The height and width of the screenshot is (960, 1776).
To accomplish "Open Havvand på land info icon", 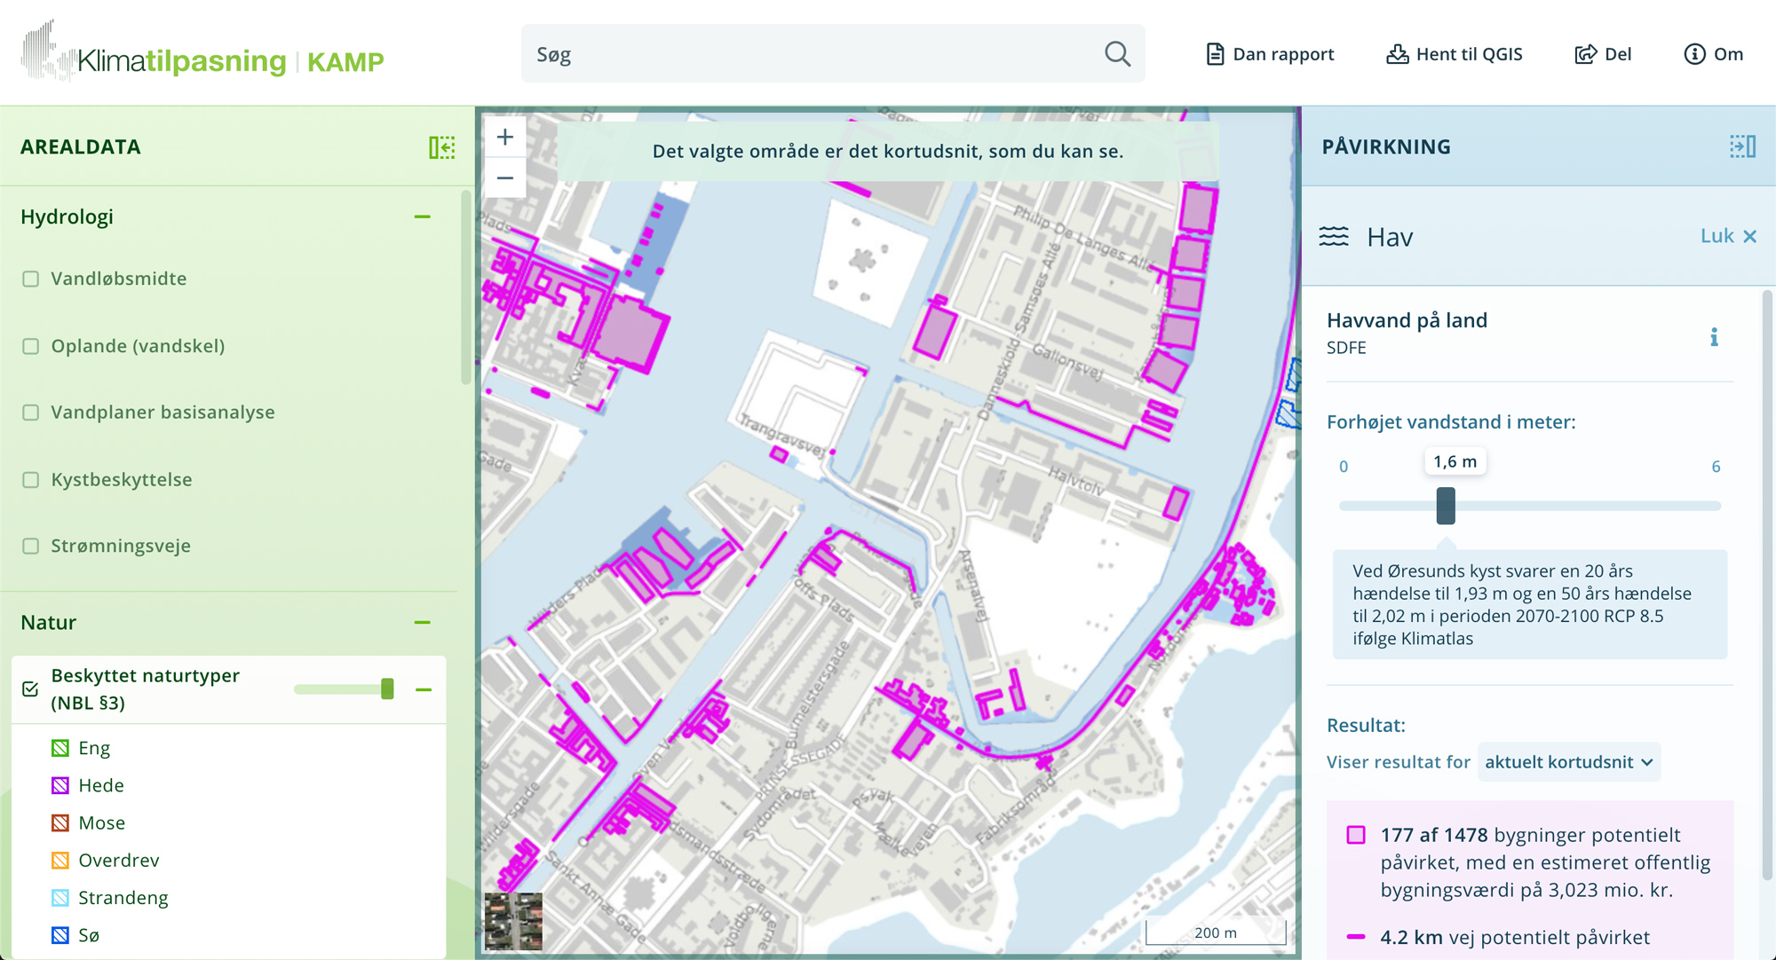I will [1714, 337].
